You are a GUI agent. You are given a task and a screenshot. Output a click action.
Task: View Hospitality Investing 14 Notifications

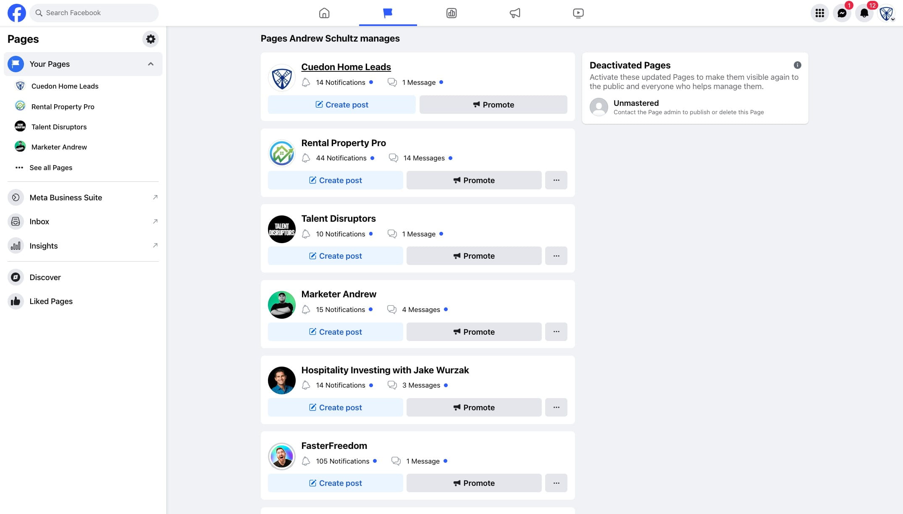337,385
